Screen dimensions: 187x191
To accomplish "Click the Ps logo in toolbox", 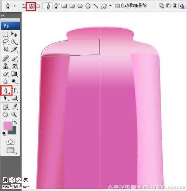I will [x=10, y=26].
